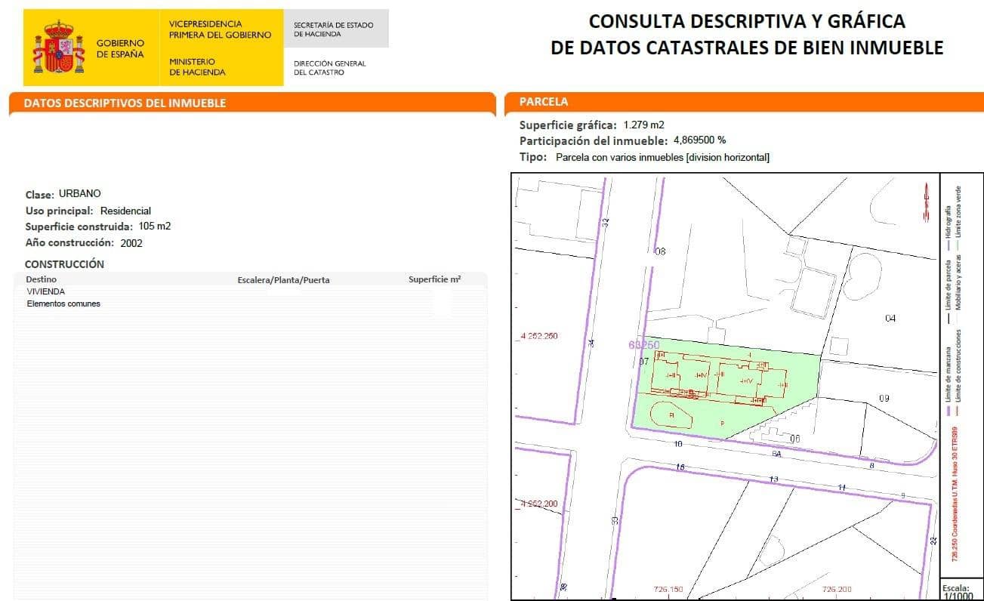The height and width of the screenshot is (601, 984).
Task: Switch to the SECRETARÍA DE ESTADO DE HACIENDA label
Action: coord(334,28)
